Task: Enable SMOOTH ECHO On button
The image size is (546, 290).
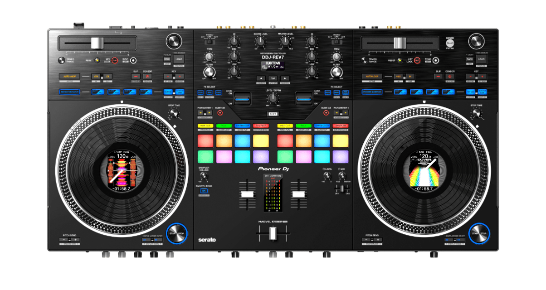Action: pyautogui.click(x=203, y=191)
